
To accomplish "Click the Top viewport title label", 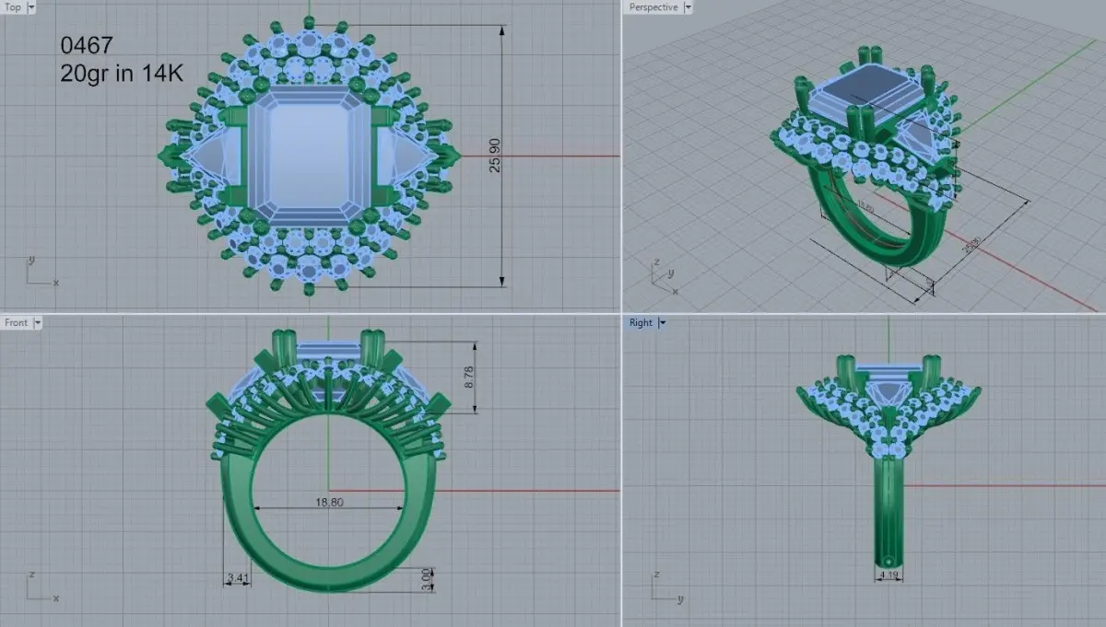I will [13, 6].
